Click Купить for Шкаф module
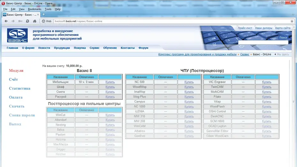 point(110,87)
